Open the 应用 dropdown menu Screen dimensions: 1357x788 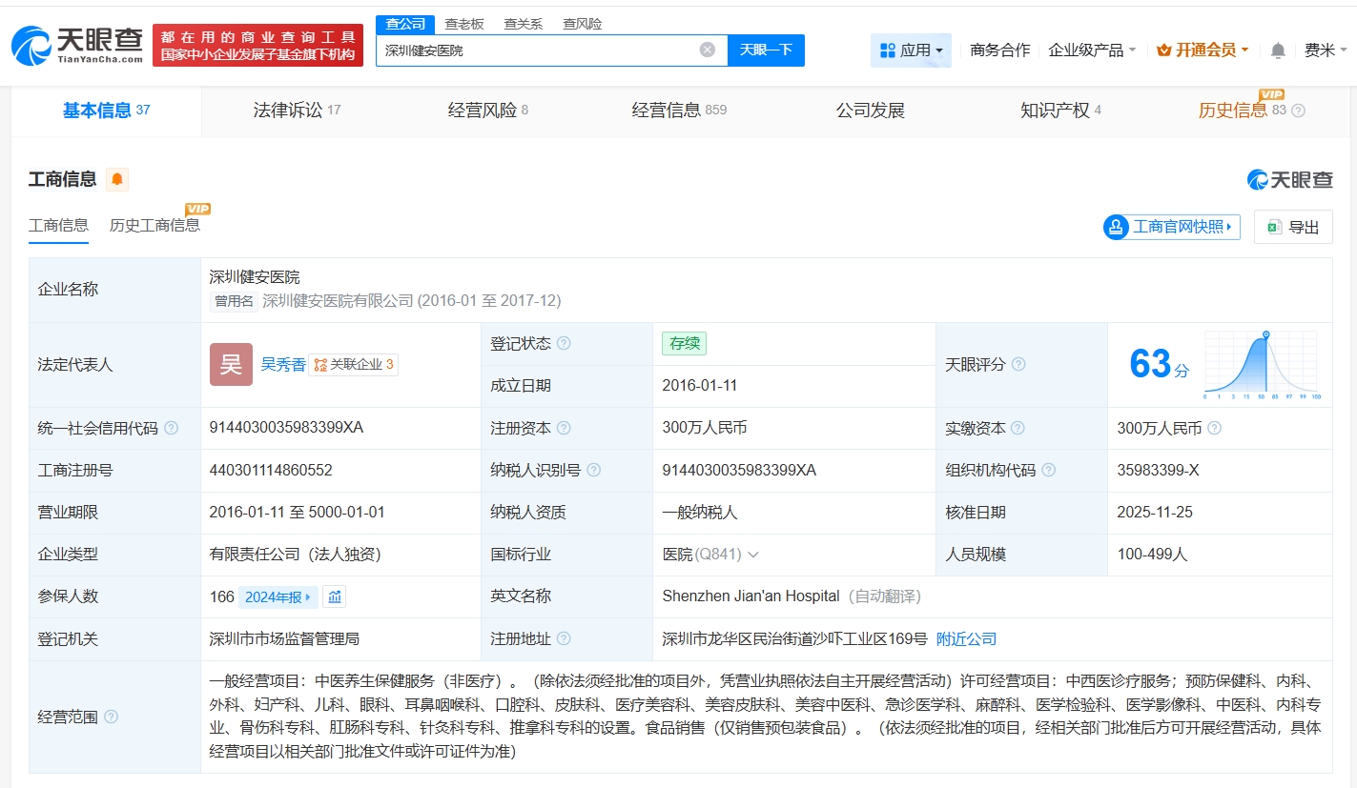click(x=911, y=51)
